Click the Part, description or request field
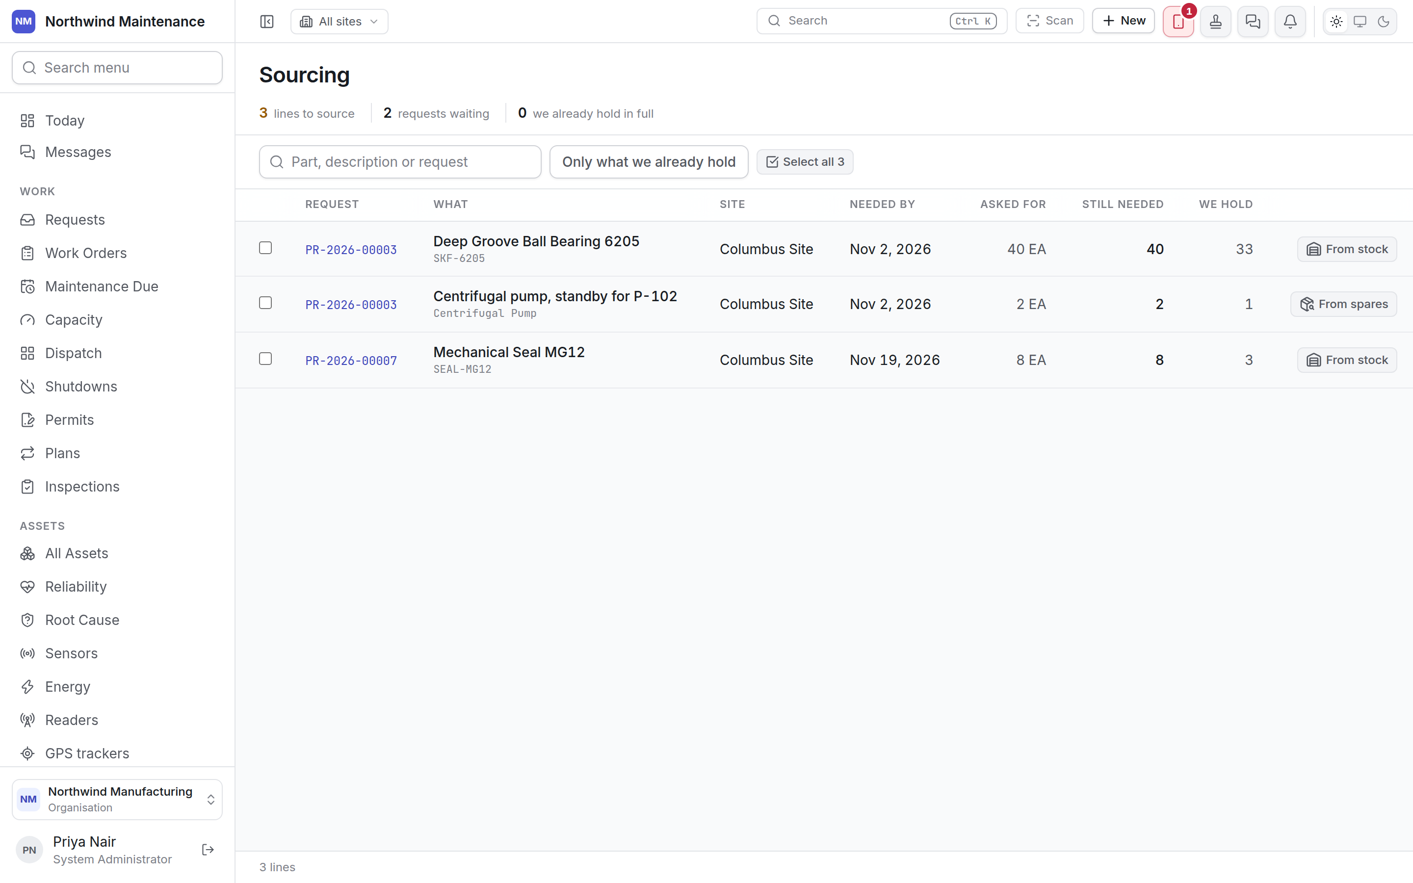This screenshot has height=883, width=1413. pos(400,162)
